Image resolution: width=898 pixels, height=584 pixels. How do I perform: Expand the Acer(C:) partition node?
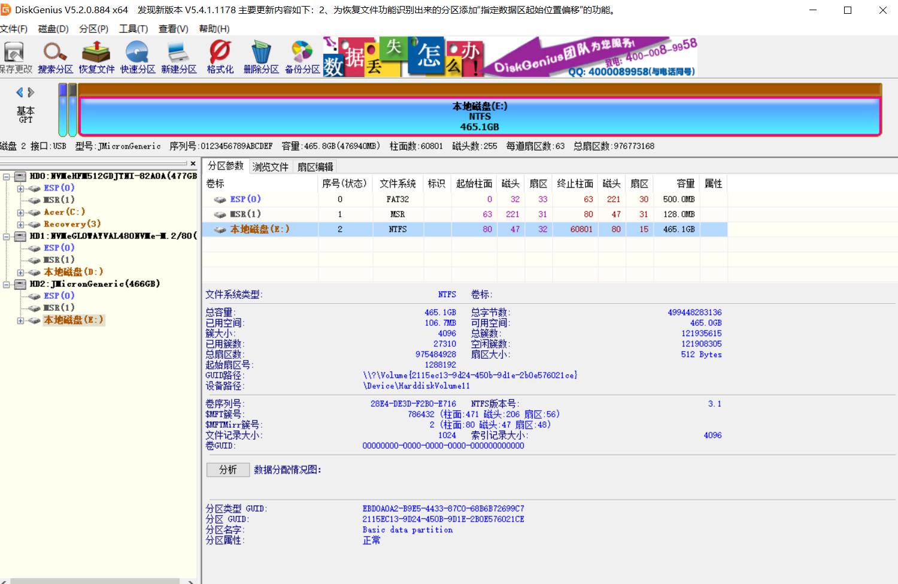point(20,211)
